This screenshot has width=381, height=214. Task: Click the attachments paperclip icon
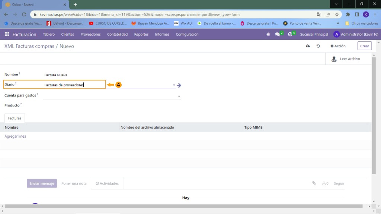[314, 183]
